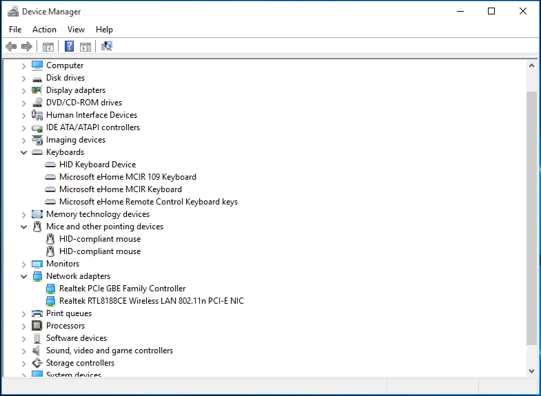This screenshot has width=541, height=396.
Task: Click the Scan for hardware changes icon
Action: (x=107, y=46)
